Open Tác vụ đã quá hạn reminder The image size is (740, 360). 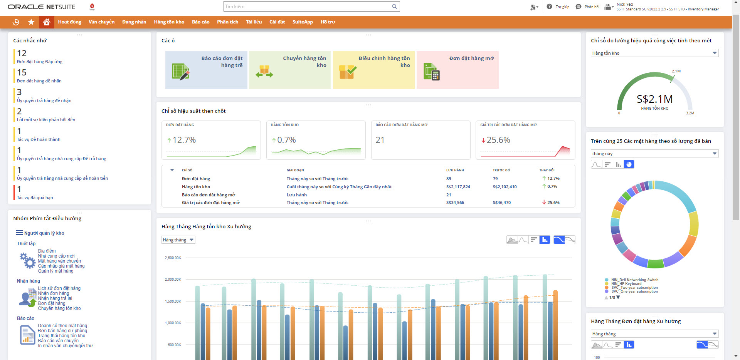click(x=35, y=198)
